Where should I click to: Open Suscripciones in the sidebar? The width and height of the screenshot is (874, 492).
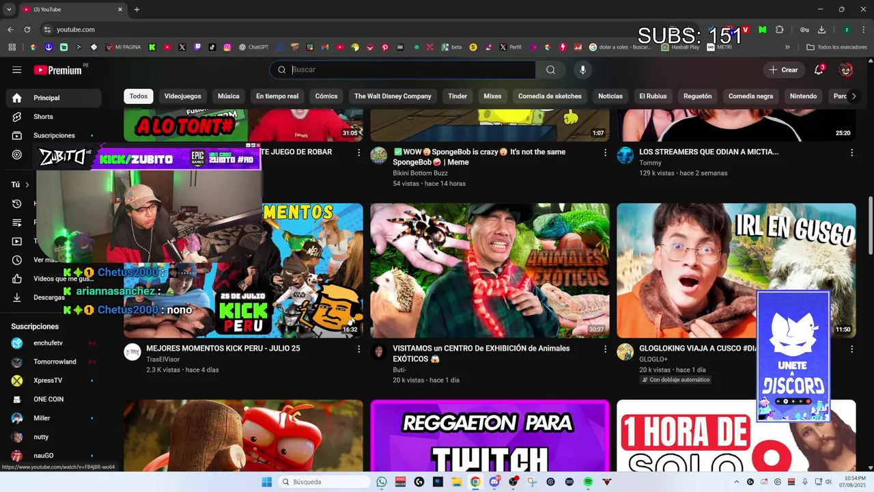tap(53, 135)
